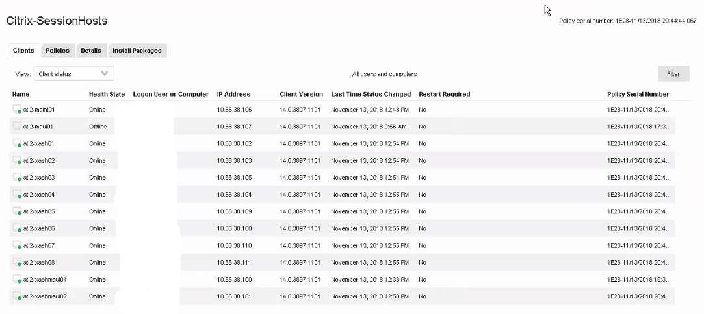The width and height of the screenshot is (704, 314).
Task: Open the Install Packages tab
Action: pos(137,51)
